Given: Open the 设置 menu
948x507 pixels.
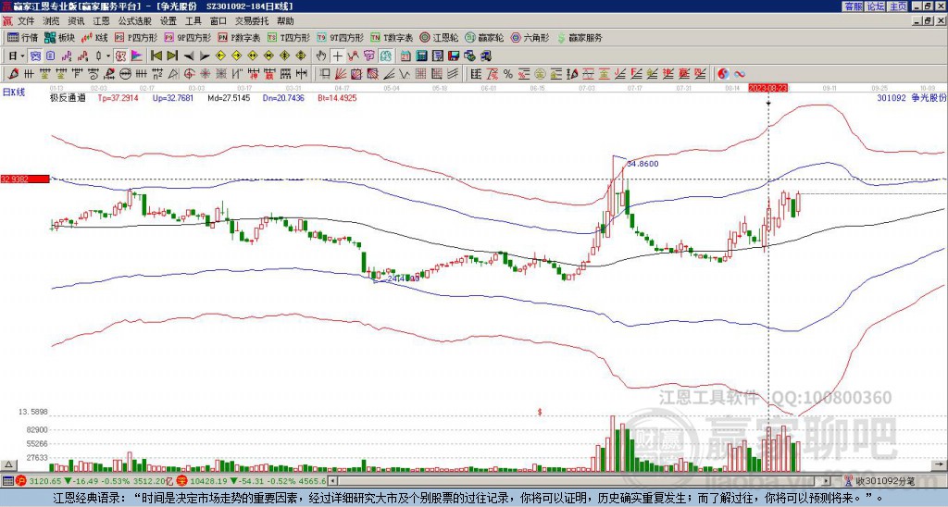Looking at the screenshot, I should 168,21.
